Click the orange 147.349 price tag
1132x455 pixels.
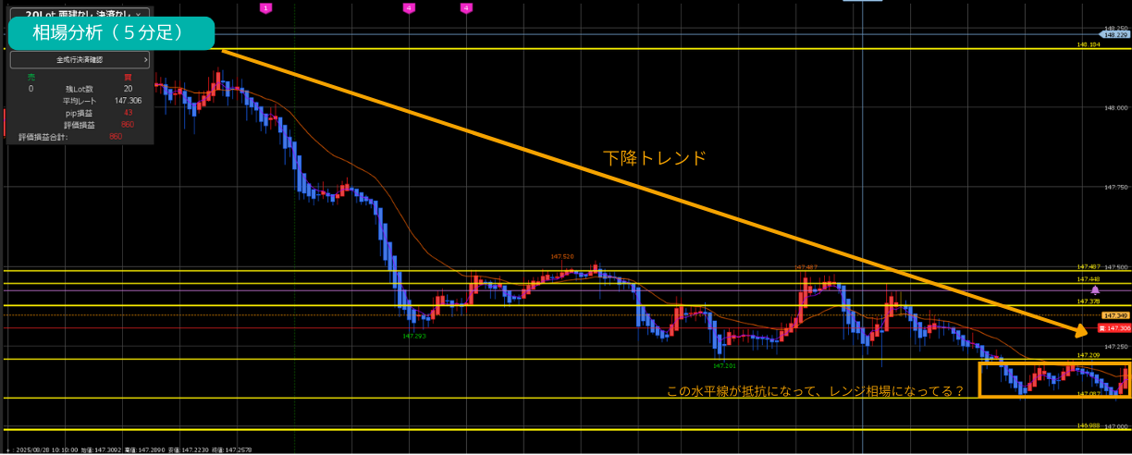(1117, 315)
